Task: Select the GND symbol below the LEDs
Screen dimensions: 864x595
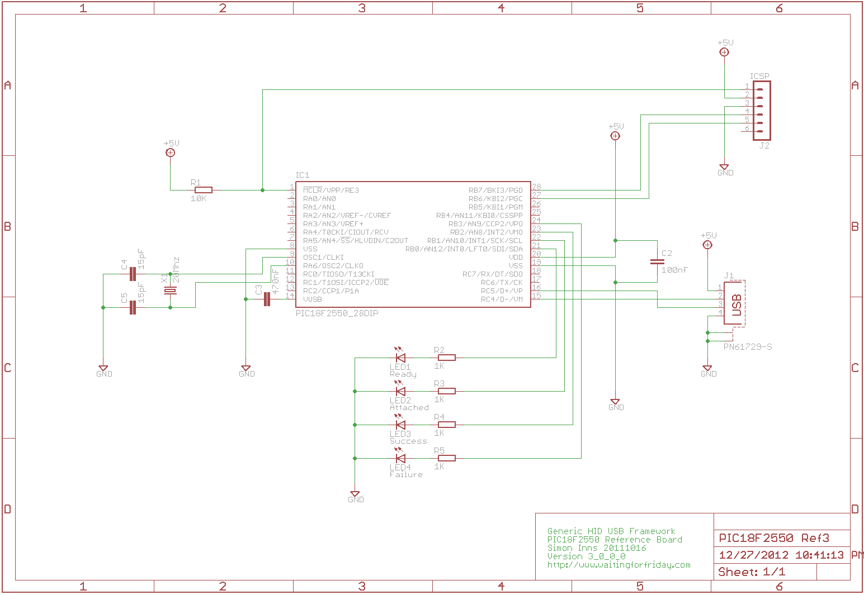Action: coord(355,496)
